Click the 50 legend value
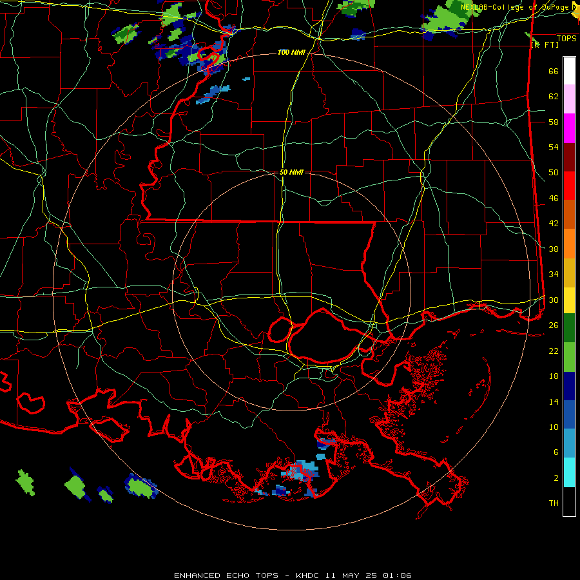The image size is (580, 580). (x=554, y=173)
